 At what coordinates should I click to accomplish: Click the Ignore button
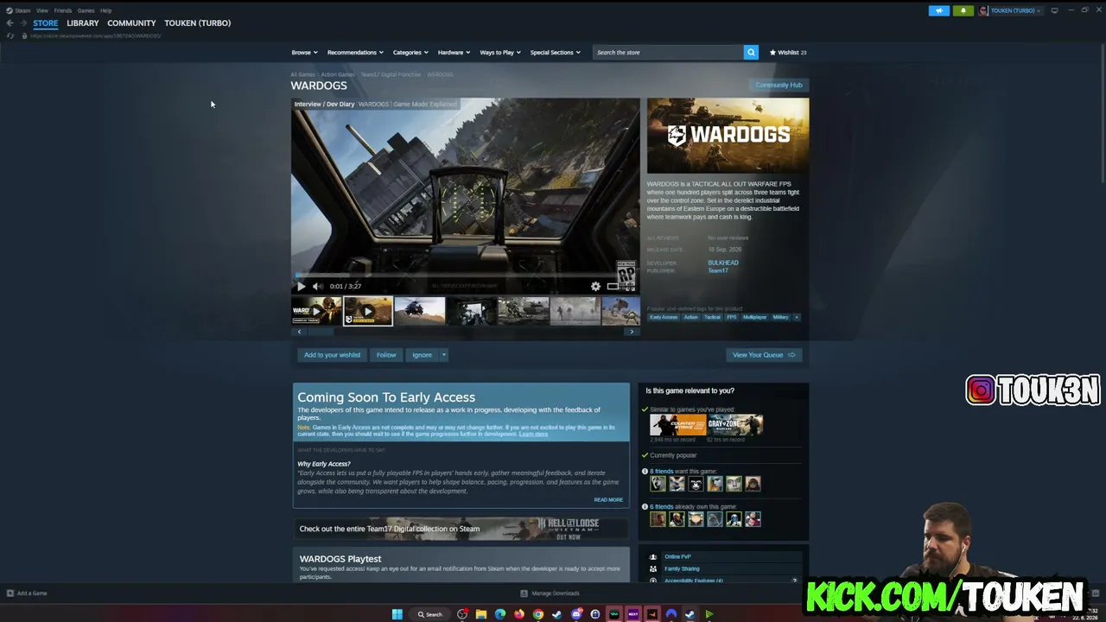point(422,355)
